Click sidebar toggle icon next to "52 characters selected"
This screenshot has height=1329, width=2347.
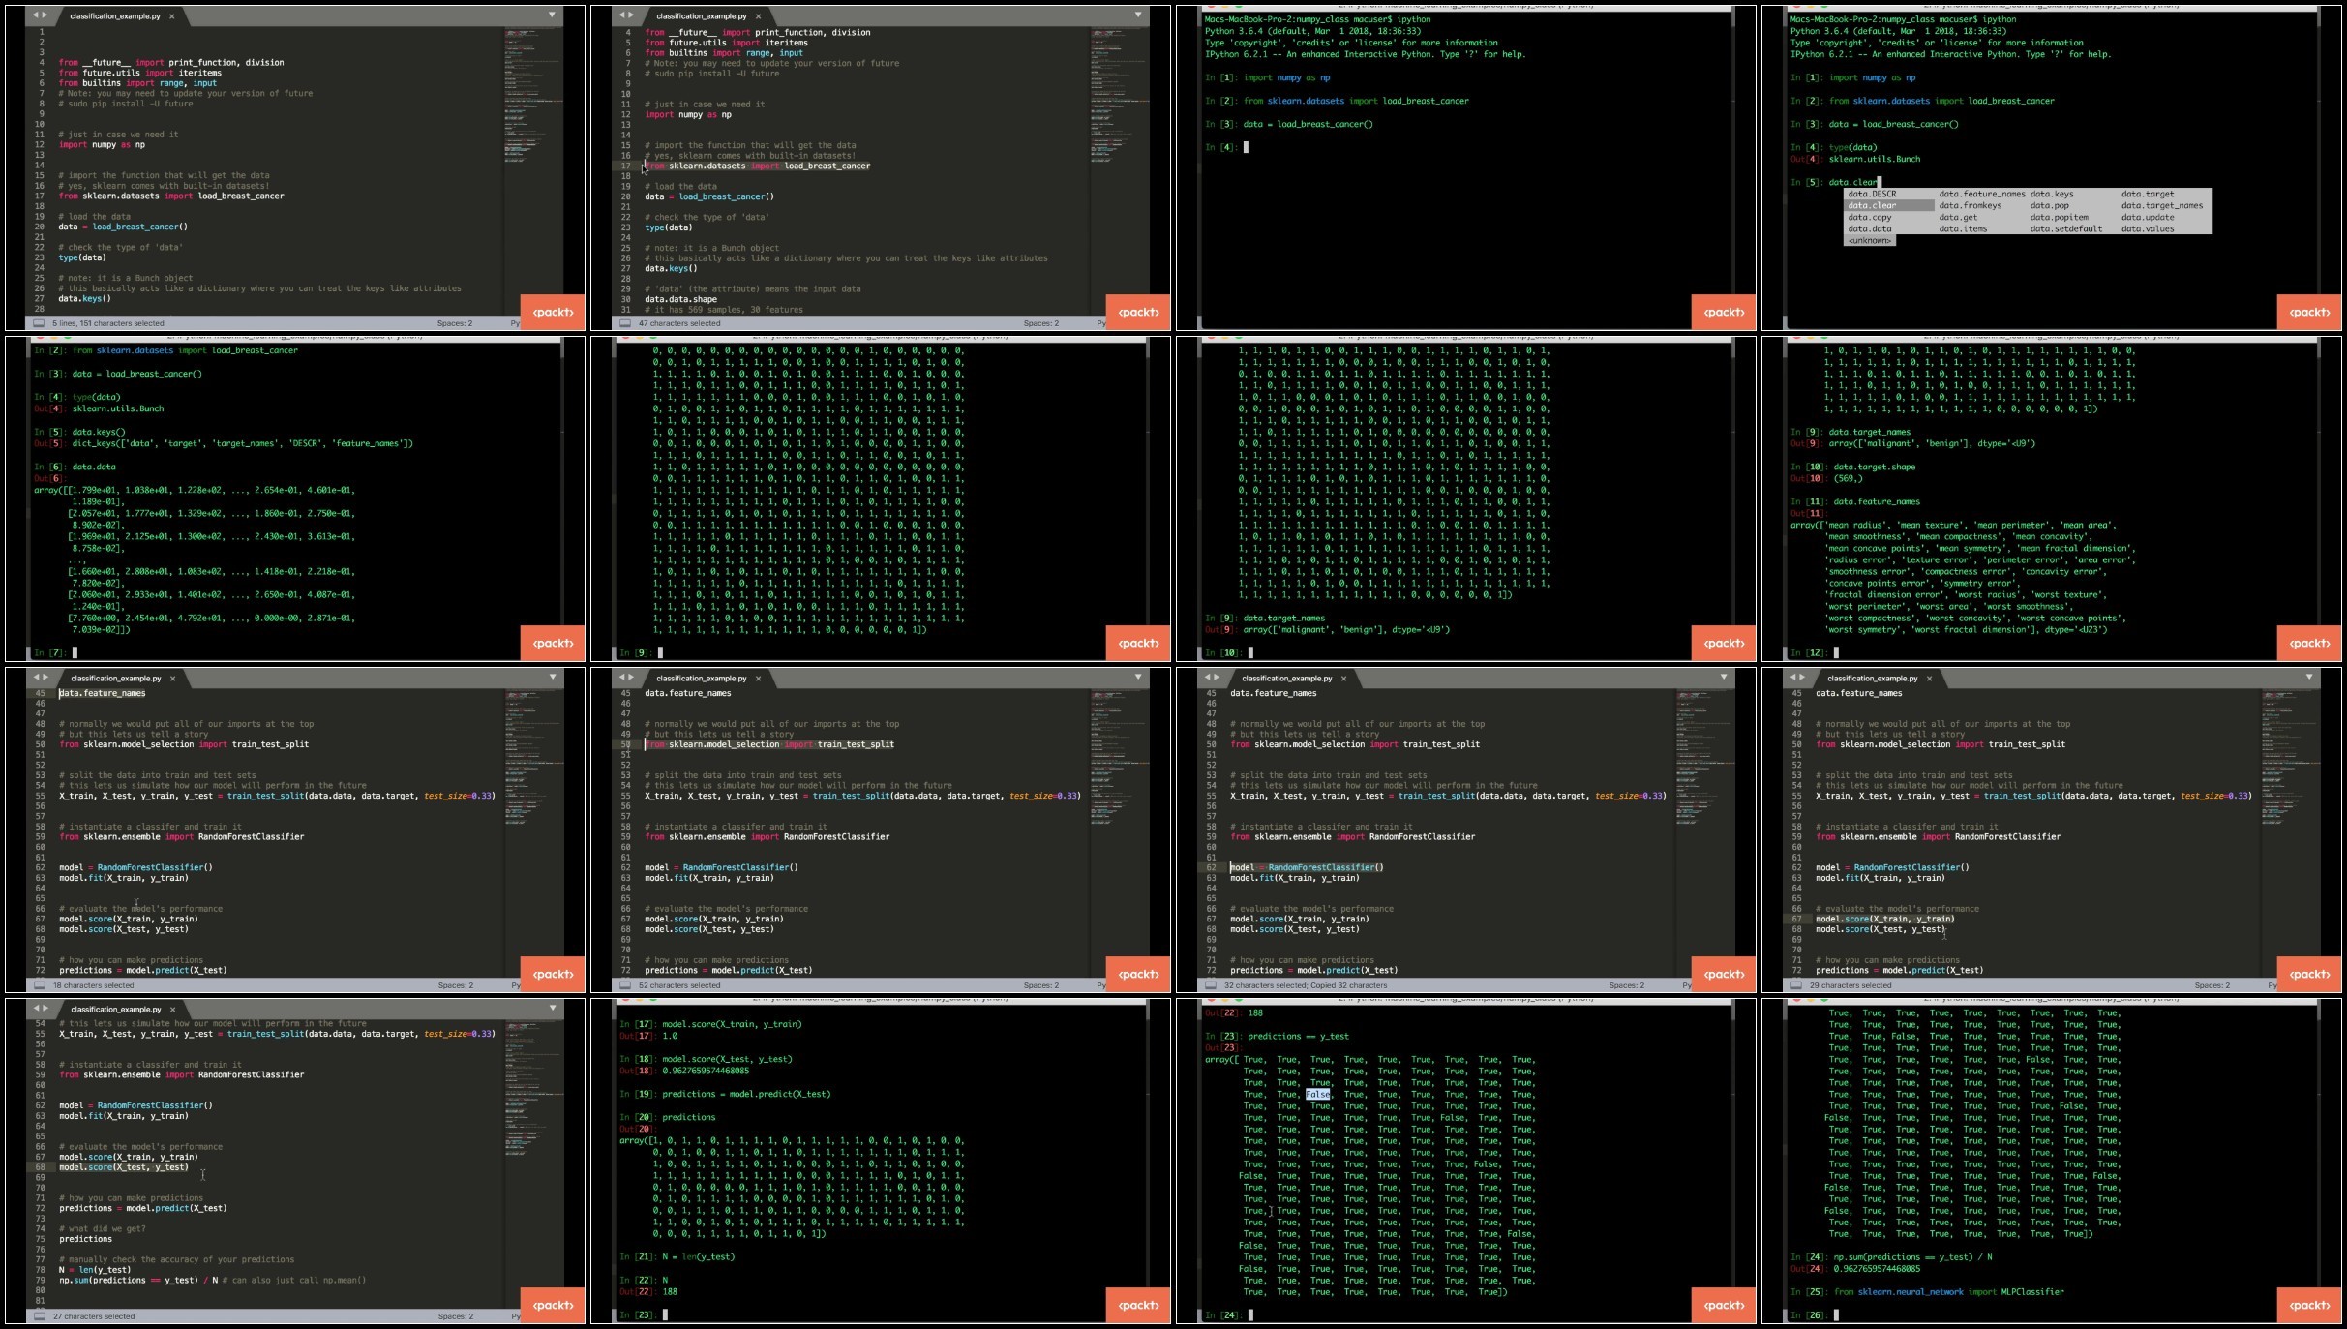coord(625,985)
